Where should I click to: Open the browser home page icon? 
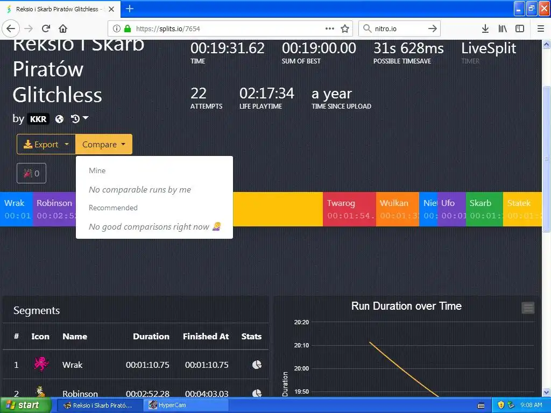point(63,29)
